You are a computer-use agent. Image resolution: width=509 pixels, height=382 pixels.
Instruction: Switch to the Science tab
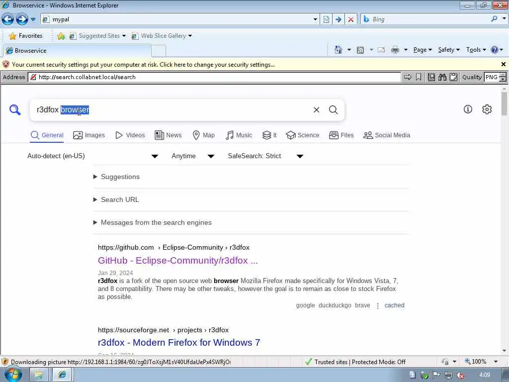point(303,135)
